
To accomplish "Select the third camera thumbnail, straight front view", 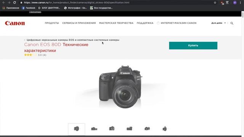I will pos(112,129).
